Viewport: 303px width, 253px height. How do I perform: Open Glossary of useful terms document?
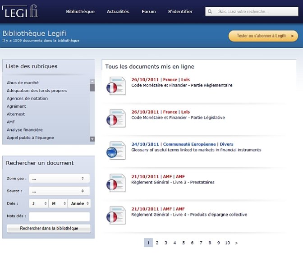(x=196, y=150)
